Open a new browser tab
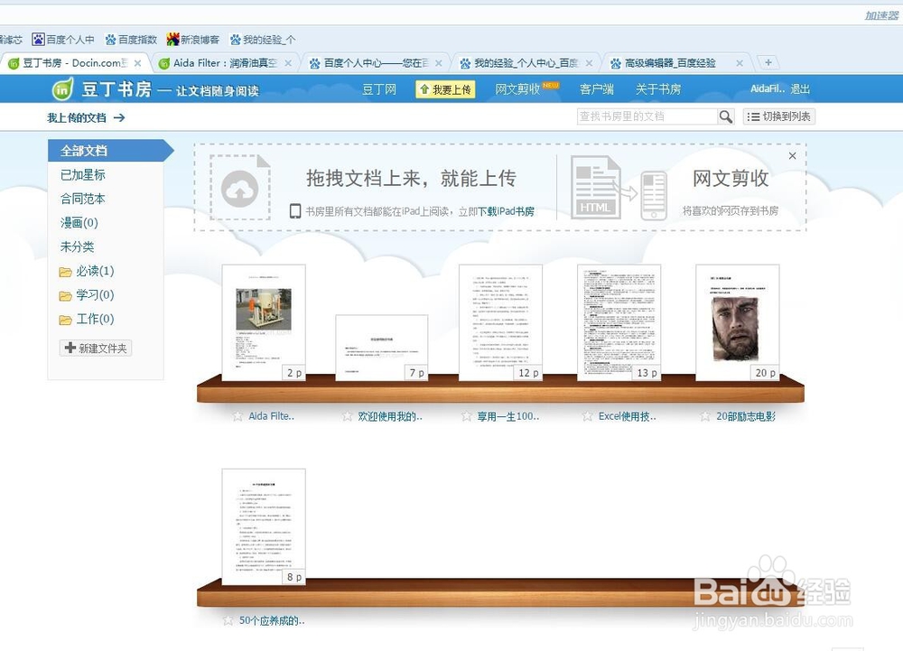This screenshot has width=903, height=651. point(768,62)
